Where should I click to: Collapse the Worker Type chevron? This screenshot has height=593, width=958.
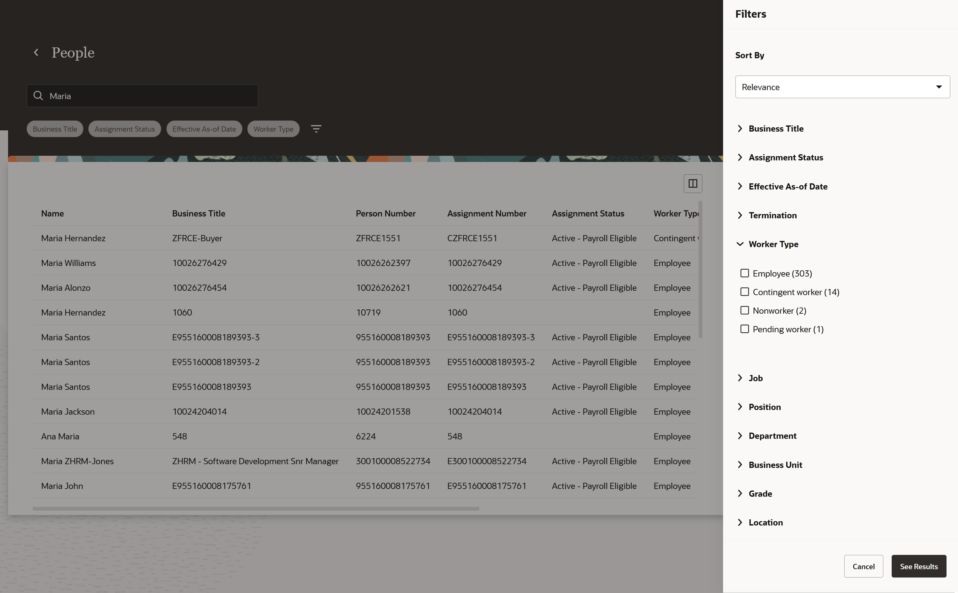740,244
